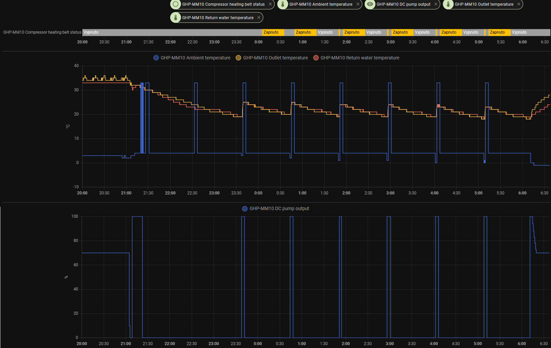Viewport: 551px width, 348px height.
Task: Remove the DC pump output entity chip
Action: 436,4
